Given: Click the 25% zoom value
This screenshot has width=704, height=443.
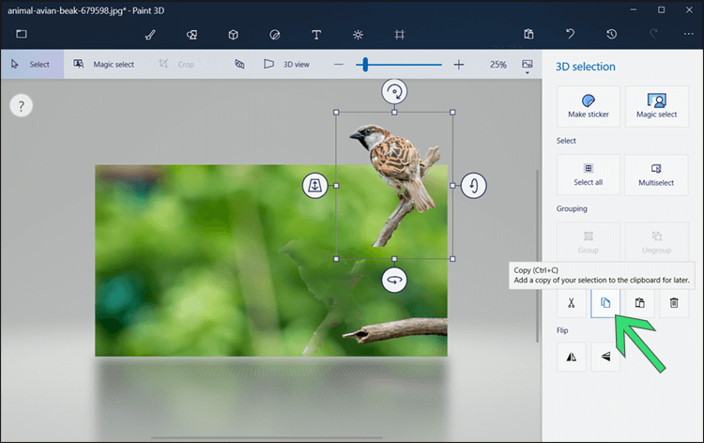Looking at the screenshot, I should pos(497,65).
